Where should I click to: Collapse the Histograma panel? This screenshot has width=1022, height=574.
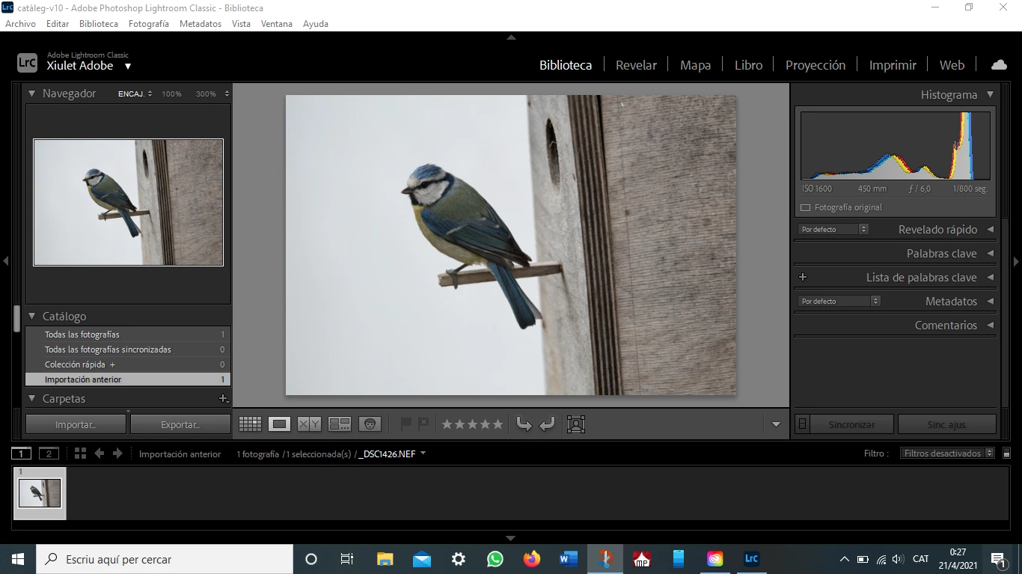point(990,94)
